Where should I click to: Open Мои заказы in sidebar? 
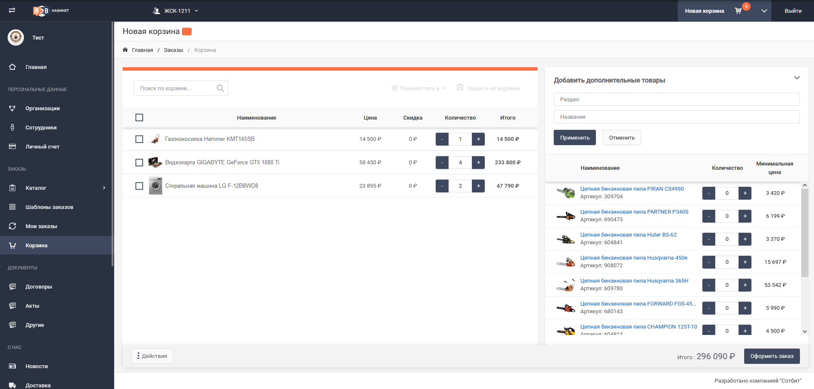(x=41, y=226)
